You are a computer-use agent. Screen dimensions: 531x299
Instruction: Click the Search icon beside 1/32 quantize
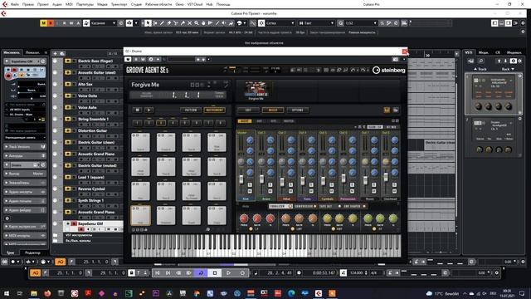[x=341, y=23]
